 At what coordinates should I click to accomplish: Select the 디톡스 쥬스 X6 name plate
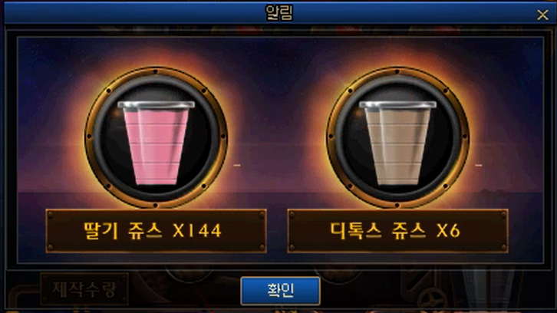(x=397, y=231)
